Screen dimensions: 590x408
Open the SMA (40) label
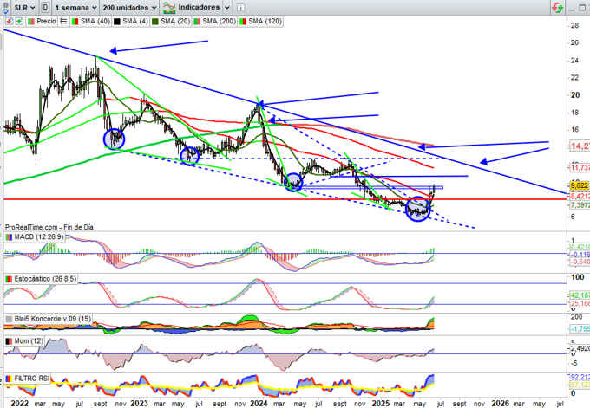95,22
